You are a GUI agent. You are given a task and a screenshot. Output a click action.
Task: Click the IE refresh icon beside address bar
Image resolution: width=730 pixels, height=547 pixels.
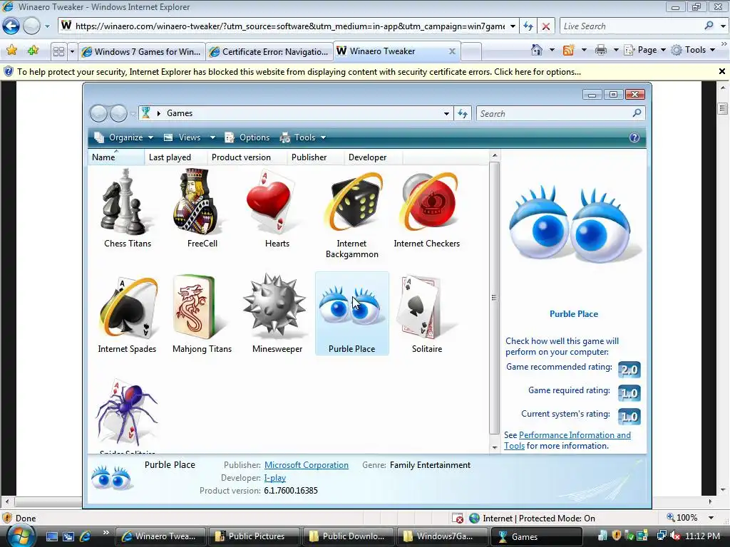(528, 26)
